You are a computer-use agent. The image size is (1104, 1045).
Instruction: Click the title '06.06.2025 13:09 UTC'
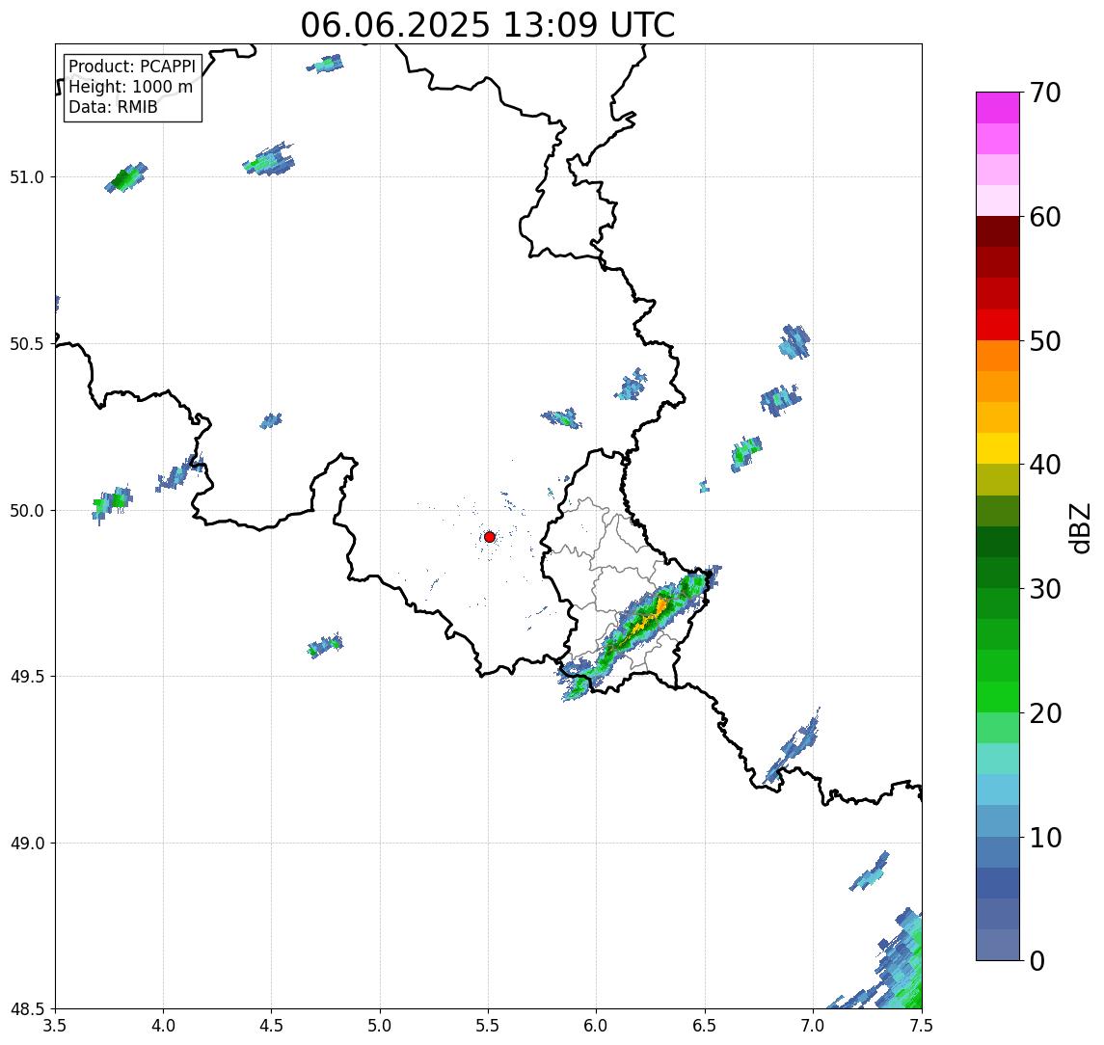pyautogui.click(x=488, y=26)
